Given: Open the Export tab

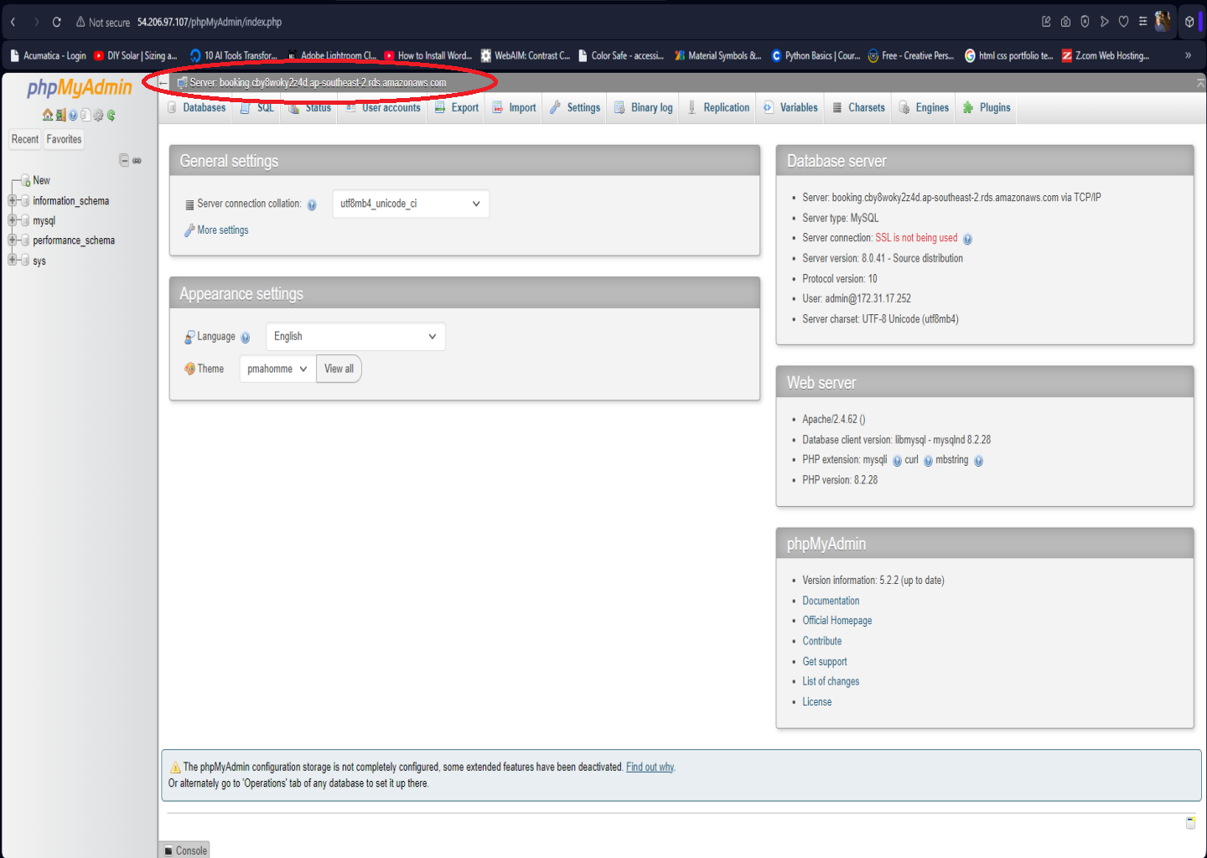Looking at the screenshot, I should [457, 108].
